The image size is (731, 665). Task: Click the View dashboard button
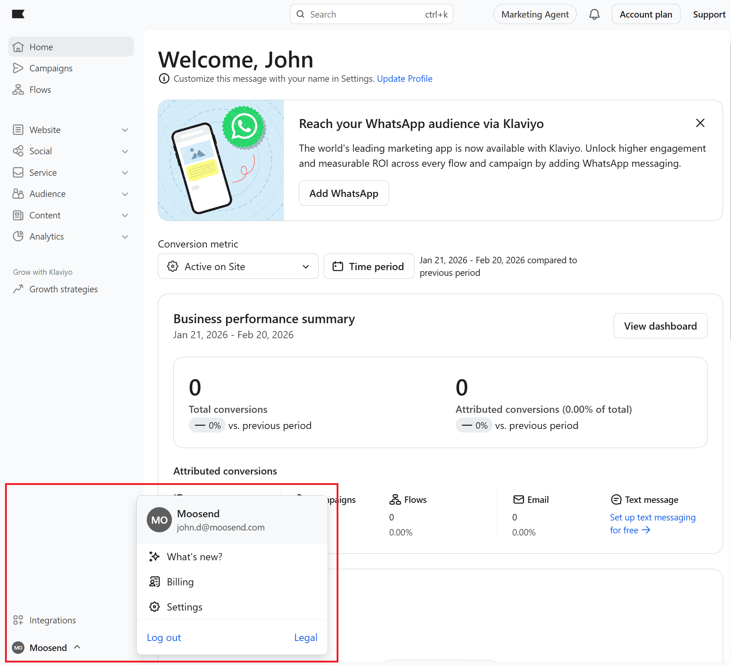[660, 326]
